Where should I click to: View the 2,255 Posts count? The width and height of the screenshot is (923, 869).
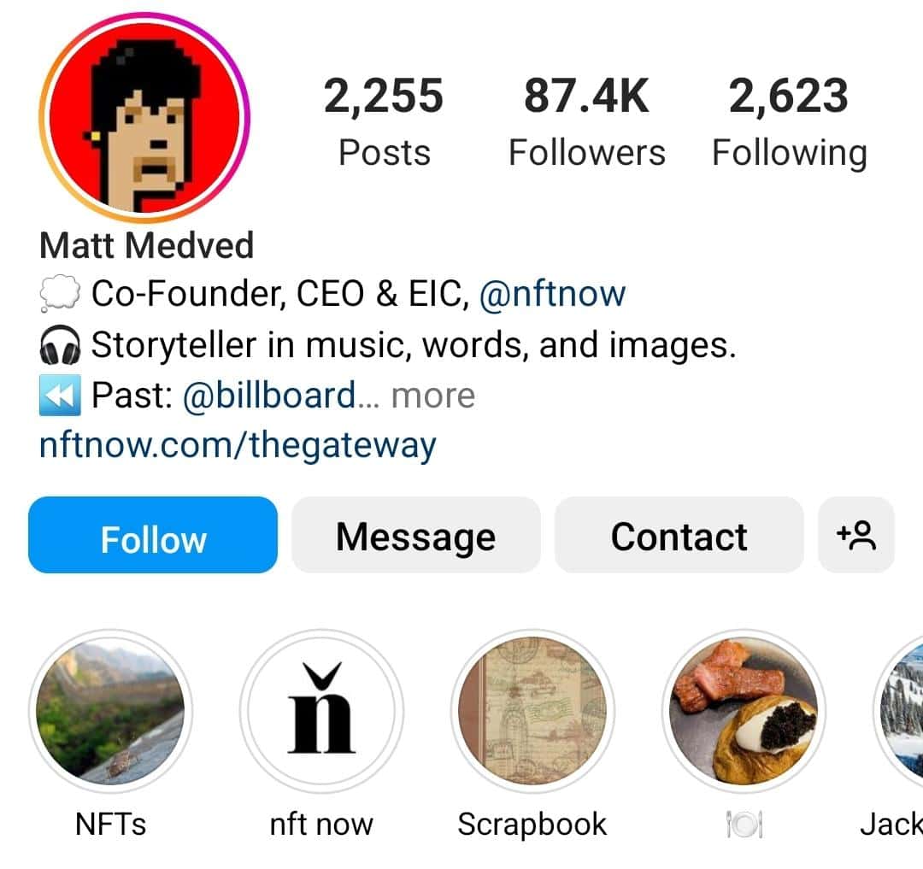[x=384, y=120]
